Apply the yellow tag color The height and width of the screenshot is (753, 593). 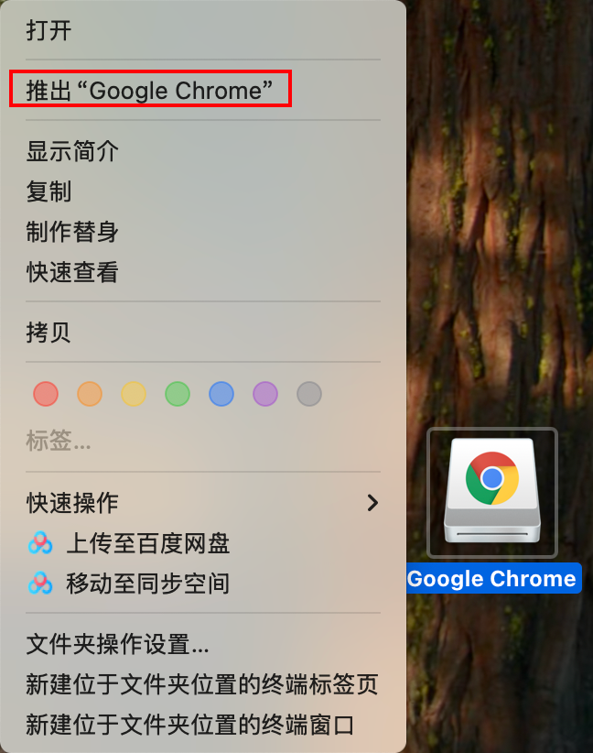pyautogui.click(x=134, y=394)
